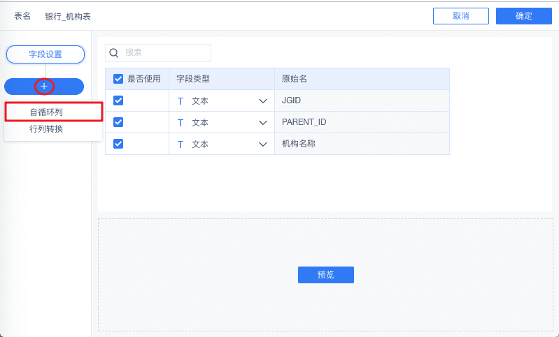Select the 字段设置 step

pos(45,54)
